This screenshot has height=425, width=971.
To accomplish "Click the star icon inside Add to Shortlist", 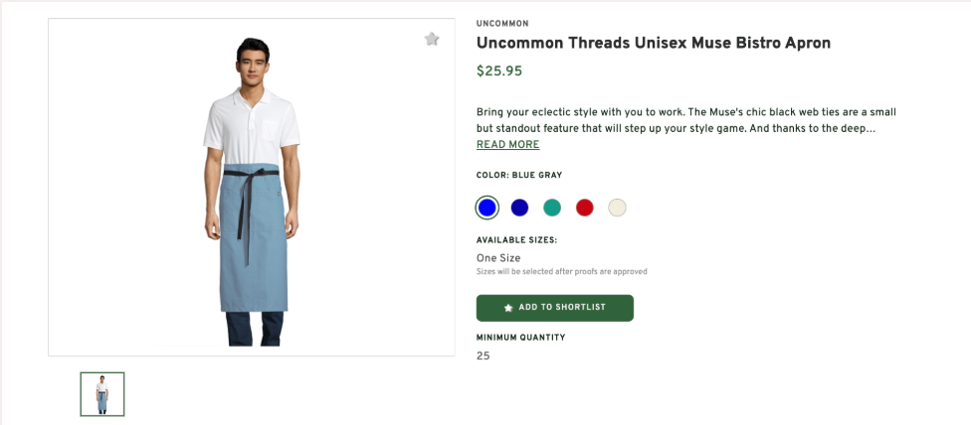I will (508, 308).
